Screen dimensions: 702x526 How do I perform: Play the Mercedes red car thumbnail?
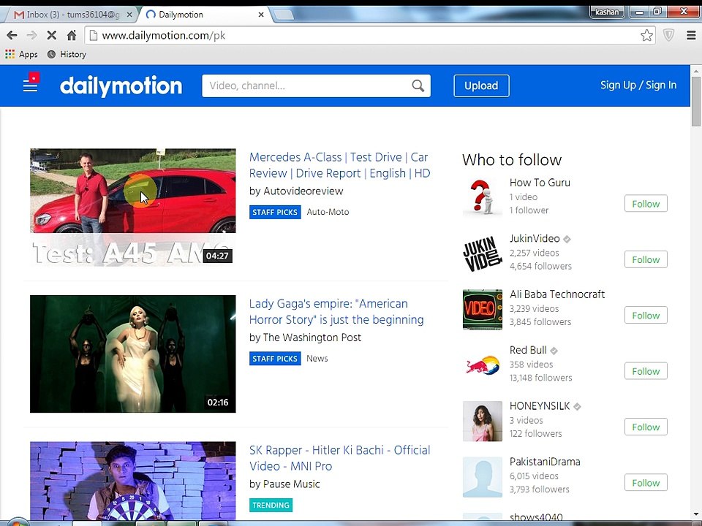click(132, 207)
